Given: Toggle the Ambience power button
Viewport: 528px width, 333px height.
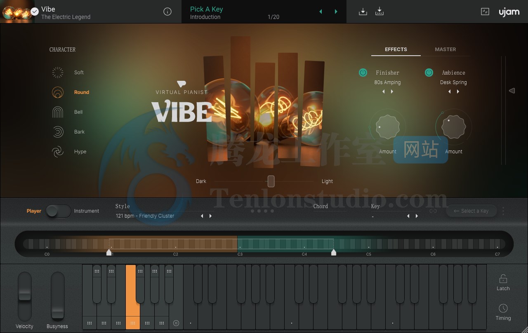Looking at the screenshot, I should tap(429, 73).
